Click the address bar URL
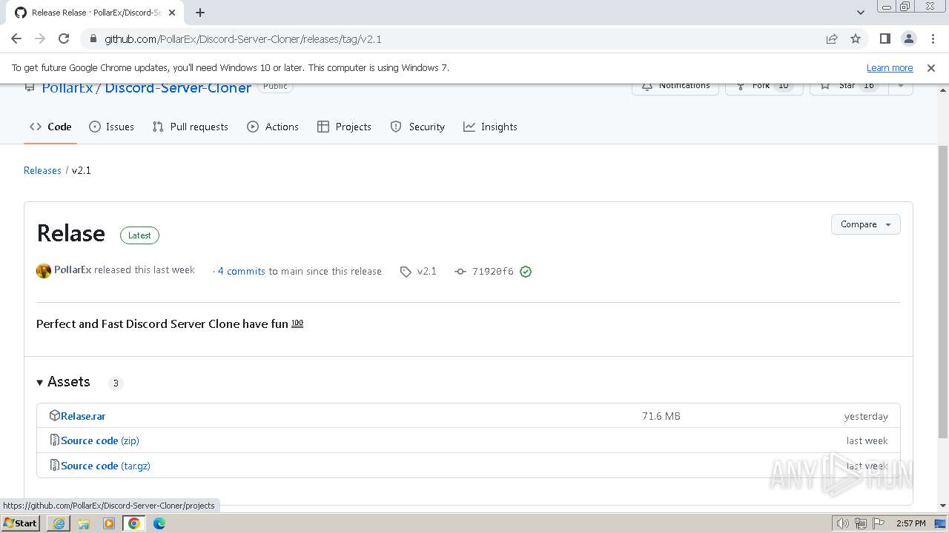Screen dimensions: 949x533 click(243, 38)
